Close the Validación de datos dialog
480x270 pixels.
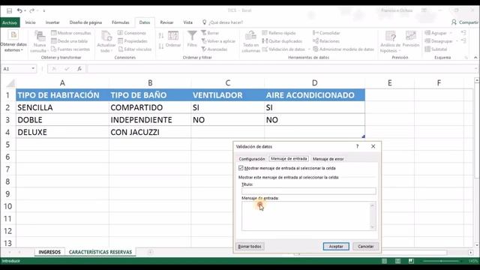coord(373,146)
